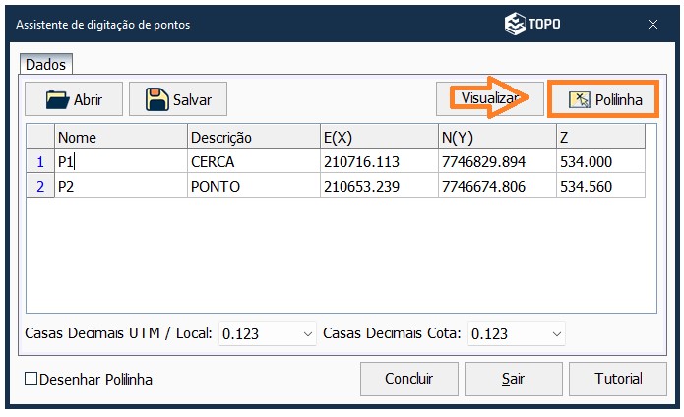Enable the Desenhar Polilinha checkbox
The width and height of the screenshot is (684, 417).
tap(31, 379)
